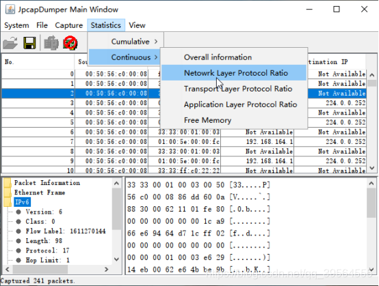379x286 pixels.
Task: Click 33:33:00:01:00:03 in row 6
Action: pyautogui.click(x=189, y=132)
